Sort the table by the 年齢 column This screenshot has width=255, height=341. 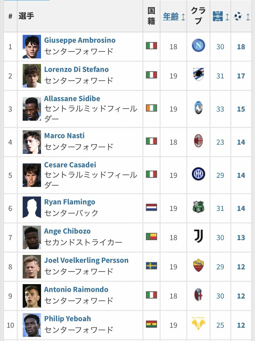pos(171,16)
